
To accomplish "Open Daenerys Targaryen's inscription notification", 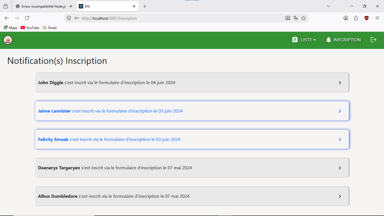I will click(x=192, y=168).
